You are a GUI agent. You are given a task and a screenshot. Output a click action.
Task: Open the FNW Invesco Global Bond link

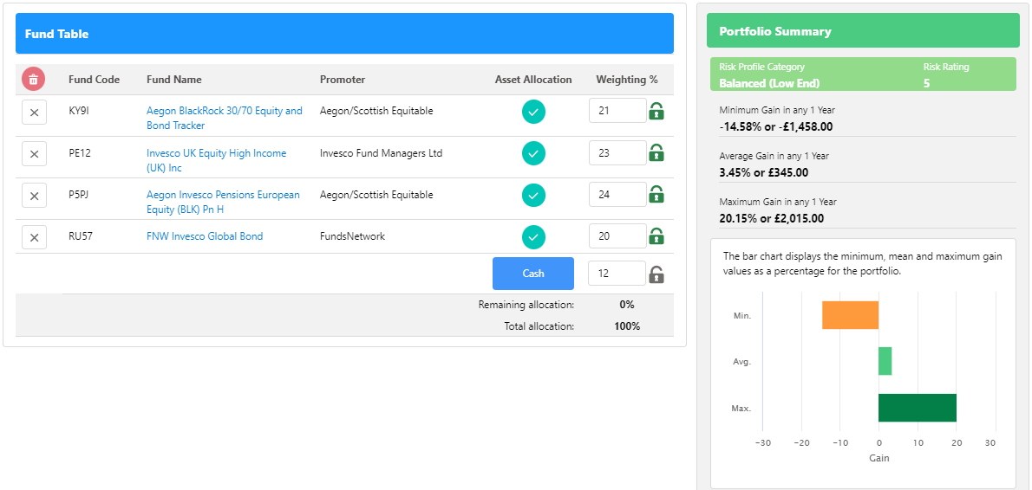205,236
